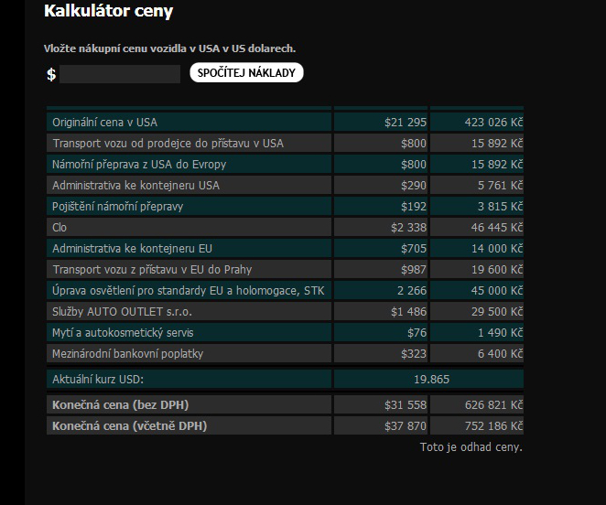Screen dimensions: 606x505
Task: Click the Mezinárodní bankovní poplatky label
Action: click(128, 354)
